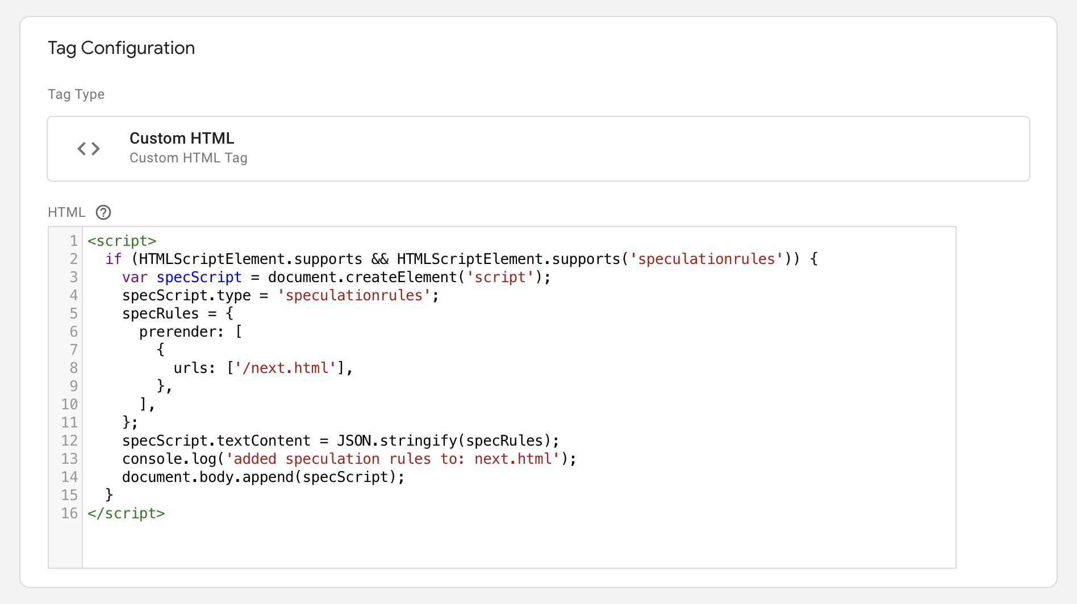Click the prerender property on line 6
This screenshot has height=604, width=1077.
[177, 332]
